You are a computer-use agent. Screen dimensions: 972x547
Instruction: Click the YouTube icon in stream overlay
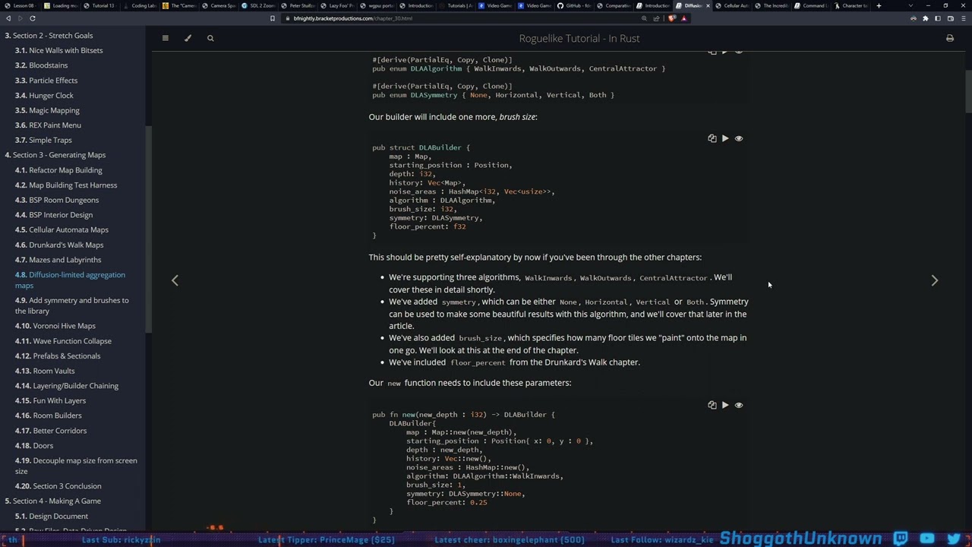[x=927, y=539]
